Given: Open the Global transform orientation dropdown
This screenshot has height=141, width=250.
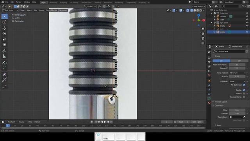Looking at the screenshot, I should [x=90, y=6].
